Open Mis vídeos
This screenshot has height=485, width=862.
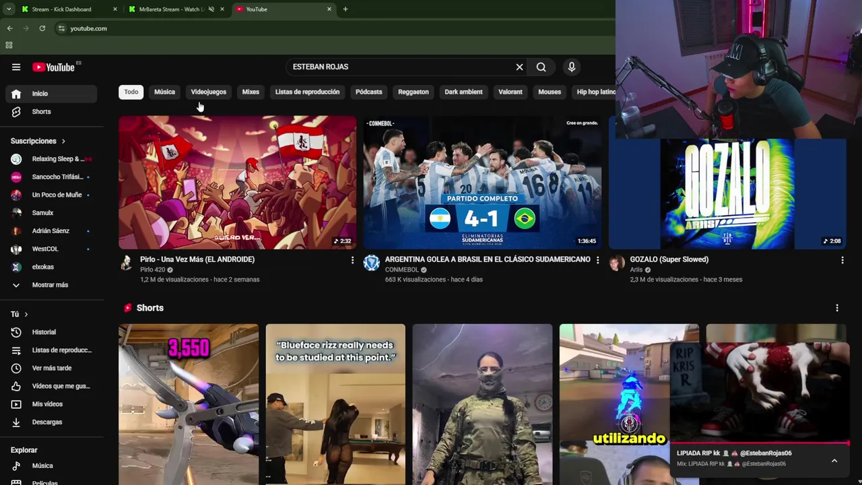pyautogui.click(x=51, y=404)
